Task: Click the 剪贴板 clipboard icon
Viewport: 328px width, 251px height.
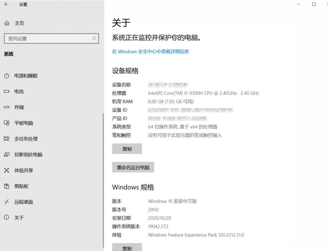Action: tap(7, 186)
